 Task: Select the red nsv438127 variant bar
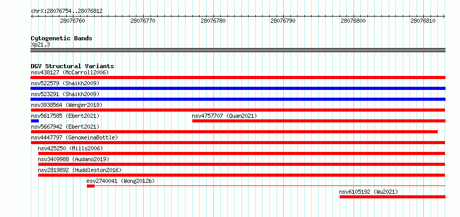(238, 78)
